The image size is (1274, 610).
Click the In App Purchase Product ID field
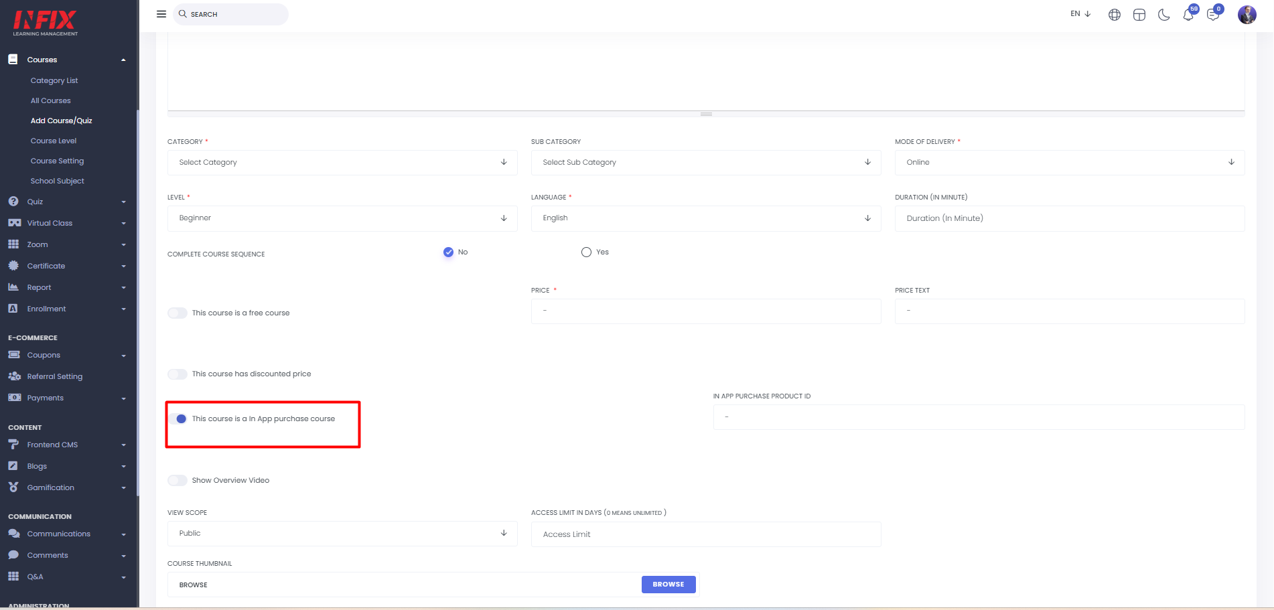click(x=979, y=417)
